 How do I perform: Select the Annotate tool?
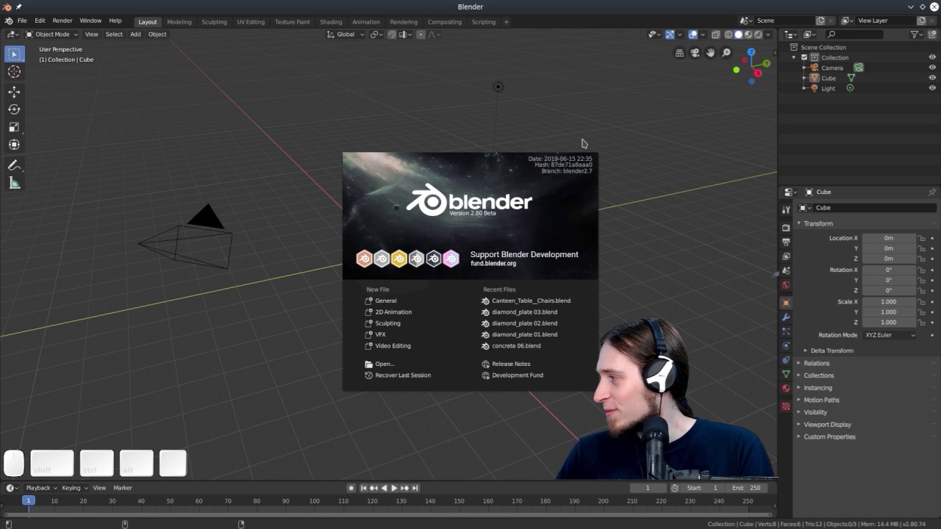click(14, 165)
